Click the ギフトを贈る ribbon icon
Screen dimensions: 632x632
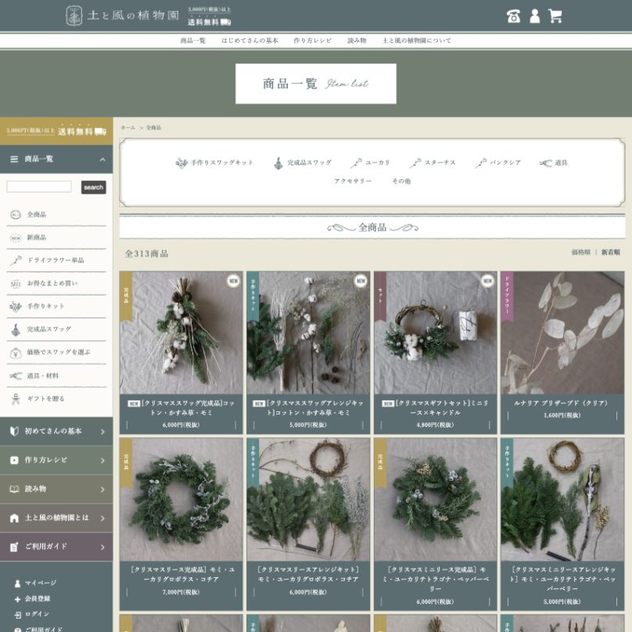(x=16, y=399)
